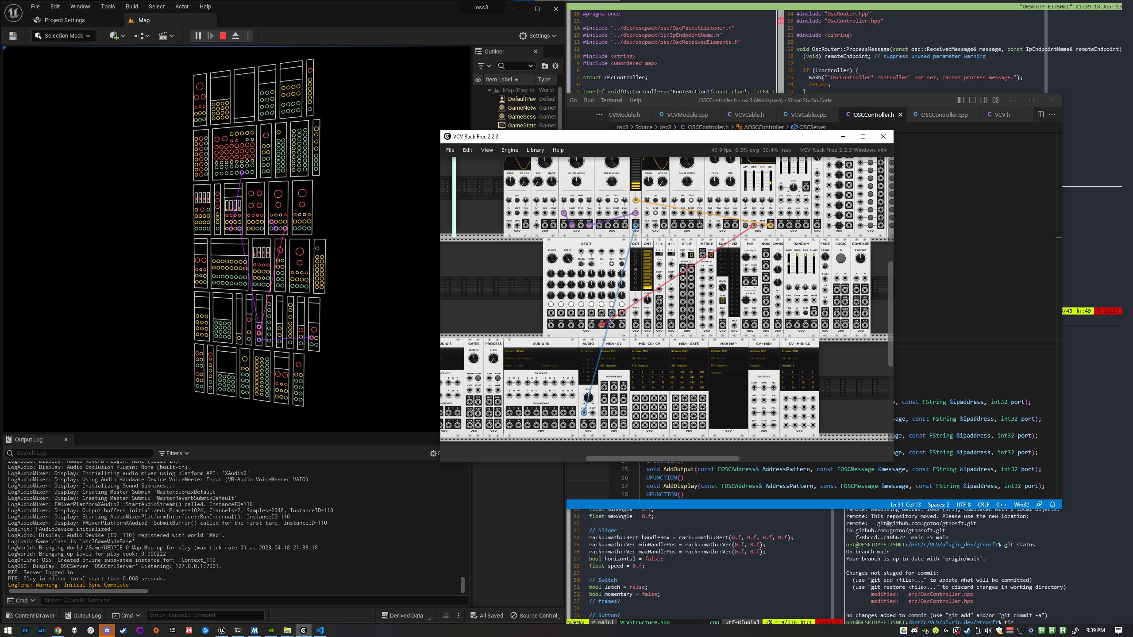1133x637 pixels.
Task: Open Outliner settings gear
Action: 555,66
